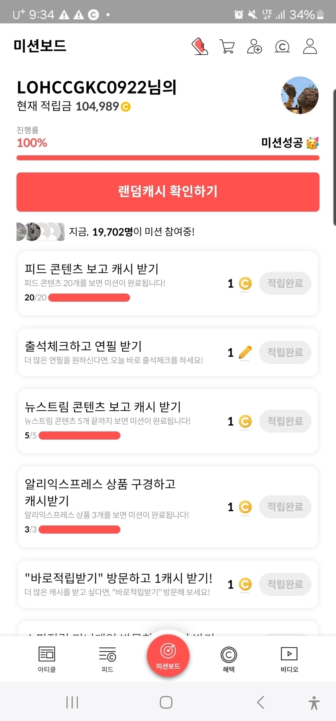Tap the gold coin beside current 적립금
Viewport: 336px width, 721px height.
tap(126, 107)
